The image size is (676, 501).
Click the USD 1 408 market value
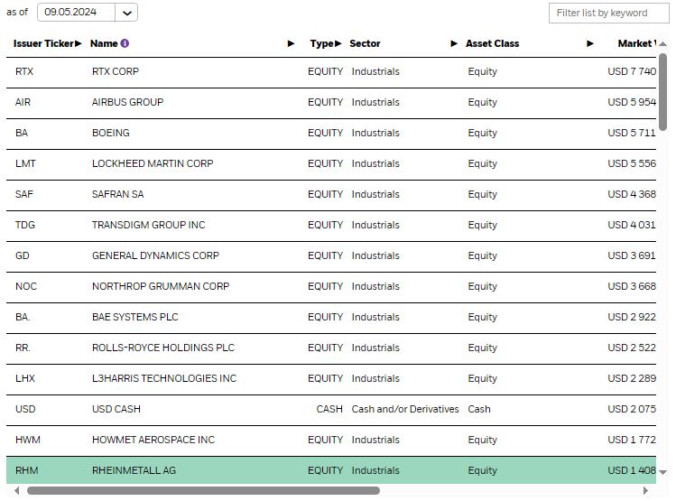632,470
